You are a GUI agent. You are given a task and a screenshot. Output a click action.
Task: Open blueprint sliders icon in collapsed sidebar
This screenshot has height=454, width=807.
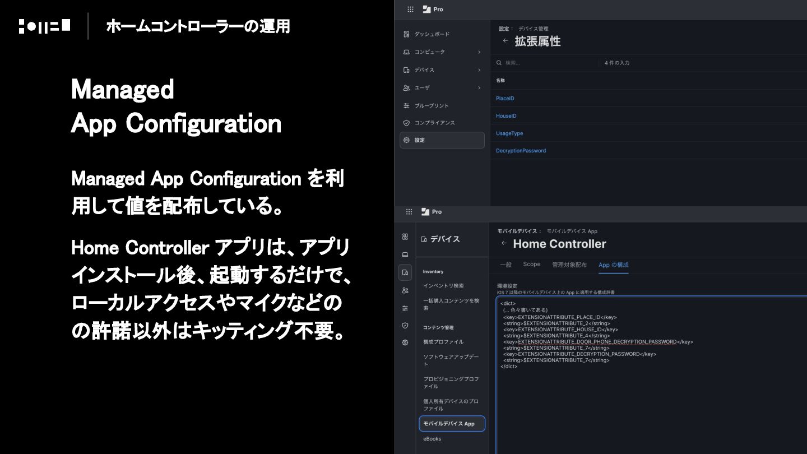coord(405,308)
